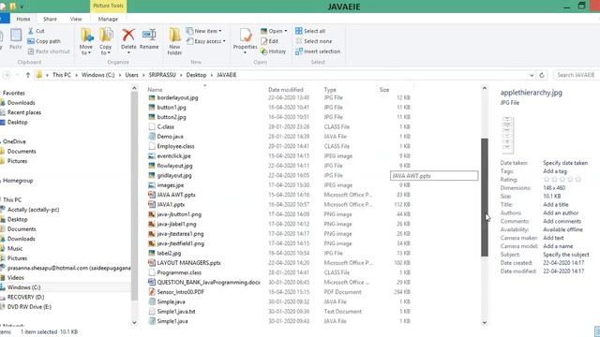Select QUESTION_BANK_JavaProgramming.docx icon
Viewport: 600px width, 337px height.
coord(152,282)
